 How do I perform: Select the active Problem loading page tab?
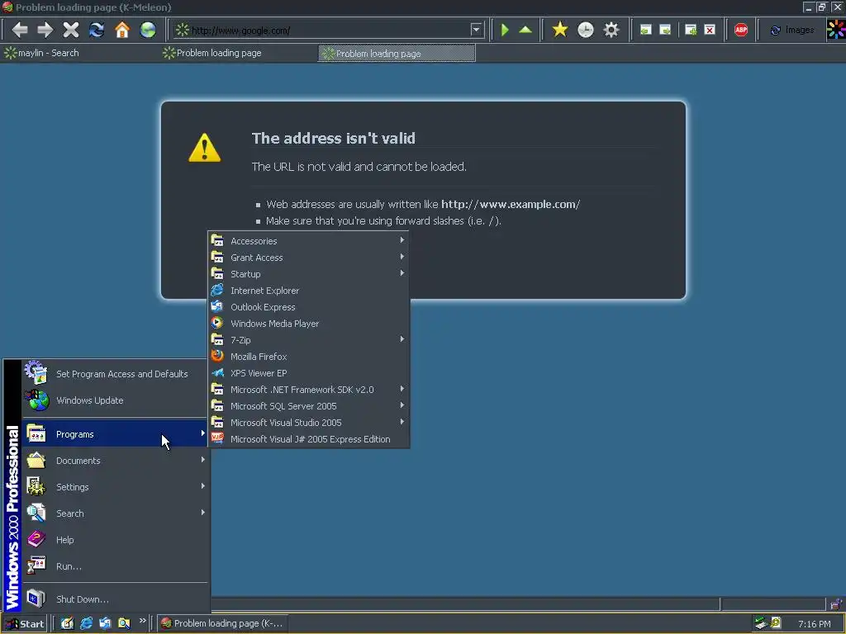tap(397, 54)
